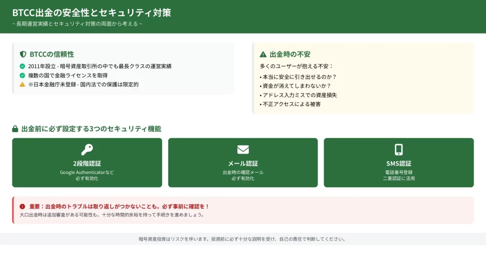The height and width of the screenshot is (273, 486).
Task: Click the red exclamation icon beside 重要
Action: [22, 207]
